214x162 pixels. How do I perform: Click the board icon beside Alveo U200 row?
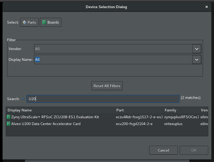(x=9, y=124)
